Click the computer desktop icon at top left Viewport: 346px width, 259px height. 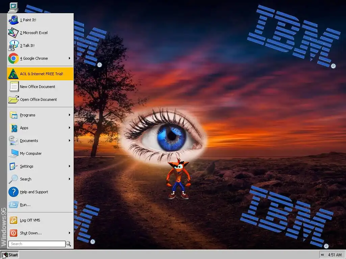13,7
